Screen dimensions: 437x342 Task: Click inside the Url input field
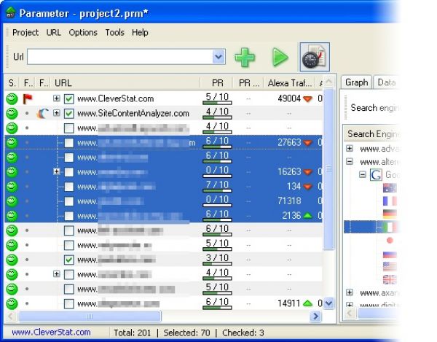[x=120, y=57]
